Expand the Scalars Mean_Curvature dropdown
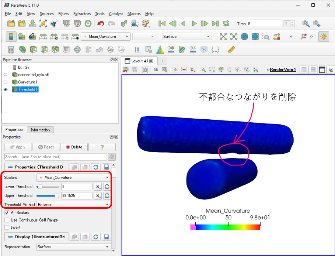 tap(73, 178)
